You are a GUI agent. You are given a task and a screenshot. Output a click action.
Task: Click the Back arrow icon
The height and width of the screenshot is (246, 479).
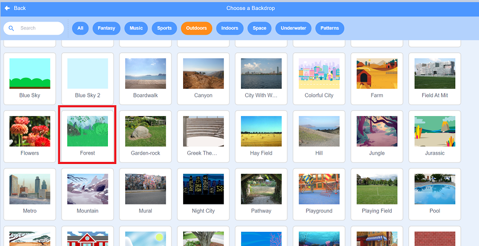point(7,8)
